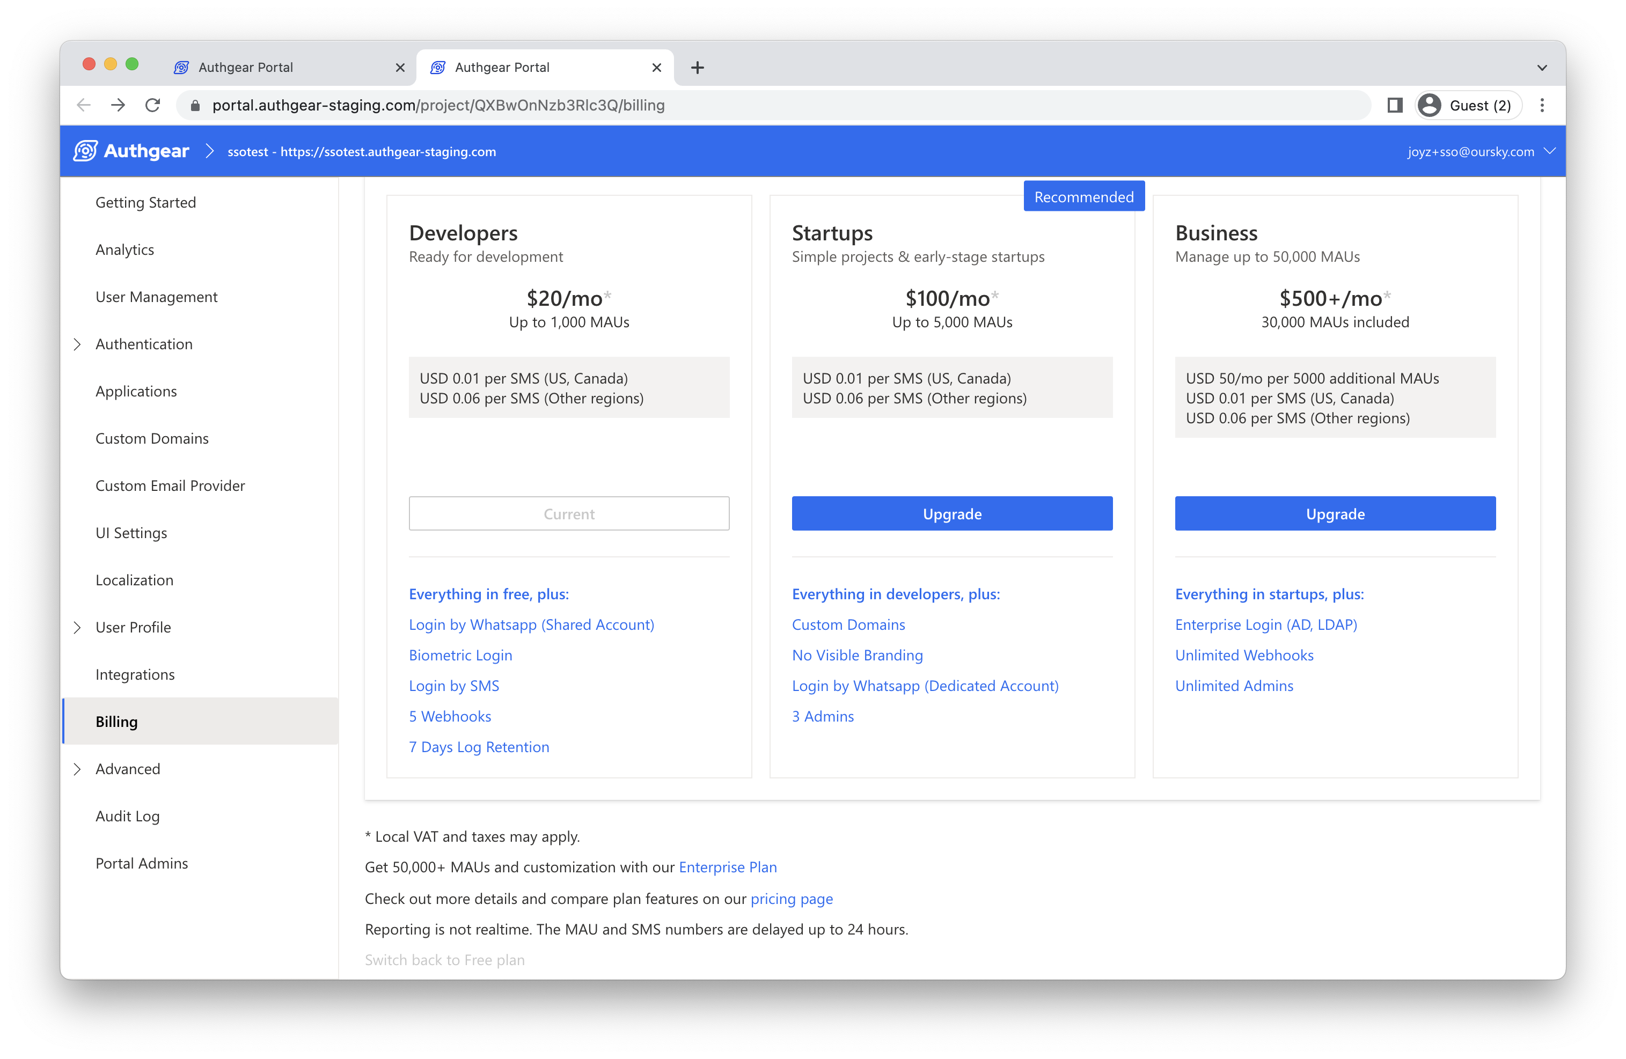
Task: Open Custom Domains in sidebar
Action: (x=152, y=438)
